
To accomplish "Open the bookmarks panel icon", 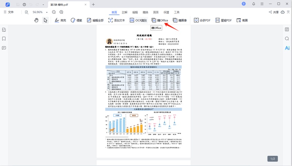I will tap(4, 39).
